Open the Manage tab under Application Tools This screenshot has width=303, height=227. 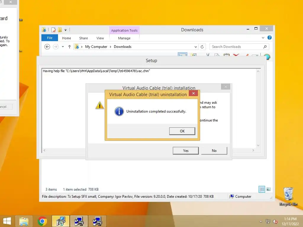124,38
